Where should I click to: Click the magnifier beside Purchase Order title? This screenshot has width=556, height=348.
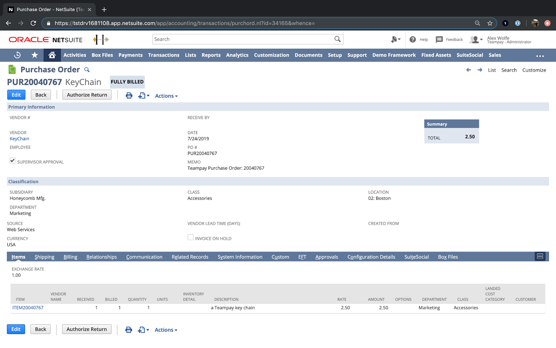(87, 70)
